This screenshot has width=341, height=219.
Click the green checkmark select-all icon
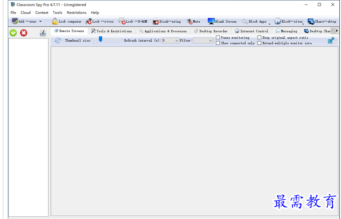pos(13,33)
